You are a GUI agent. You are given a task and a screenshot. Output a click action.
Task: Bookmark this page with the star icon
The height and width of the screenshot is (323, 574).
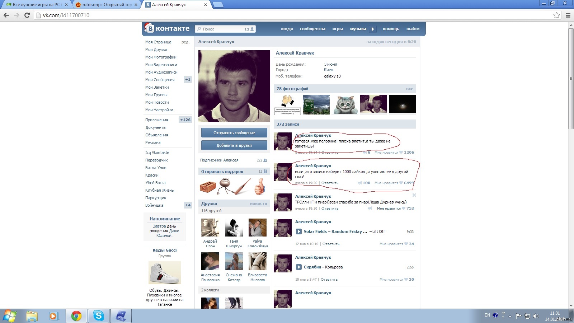tap(556, 15)
